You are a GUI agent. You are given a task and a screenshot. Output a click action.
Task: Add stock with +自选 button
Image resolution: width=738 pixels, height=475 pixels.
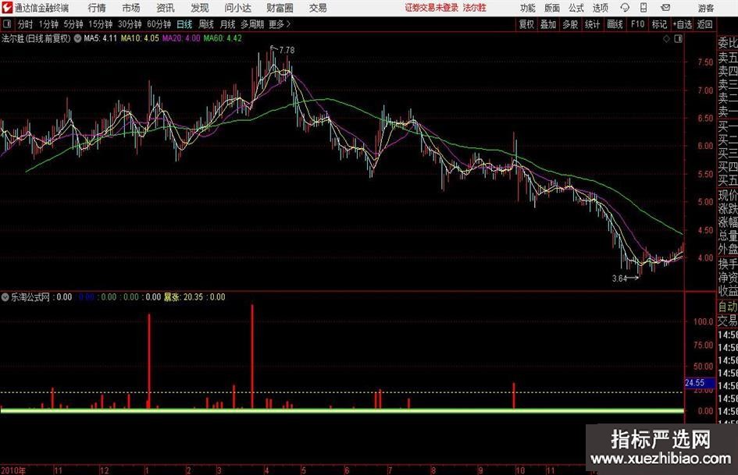[683, 24]
